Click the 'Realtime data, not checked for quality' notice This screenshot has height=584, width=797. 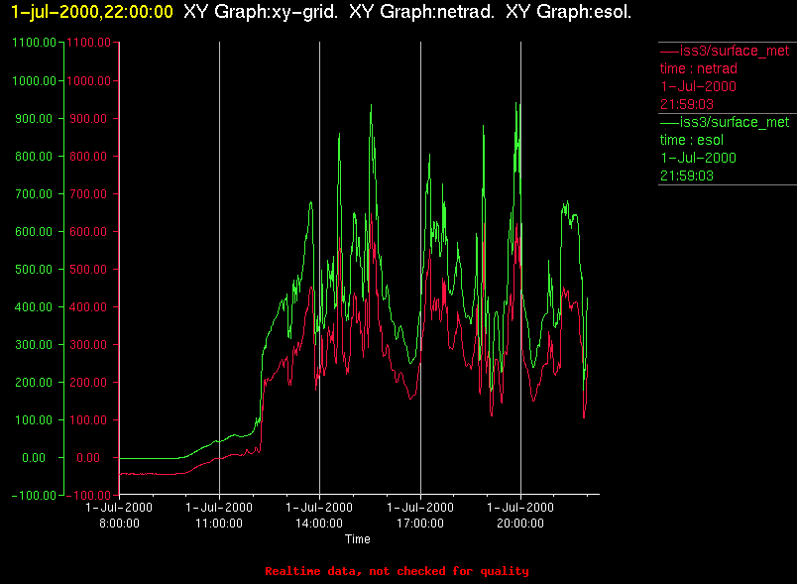click(397, 571)
